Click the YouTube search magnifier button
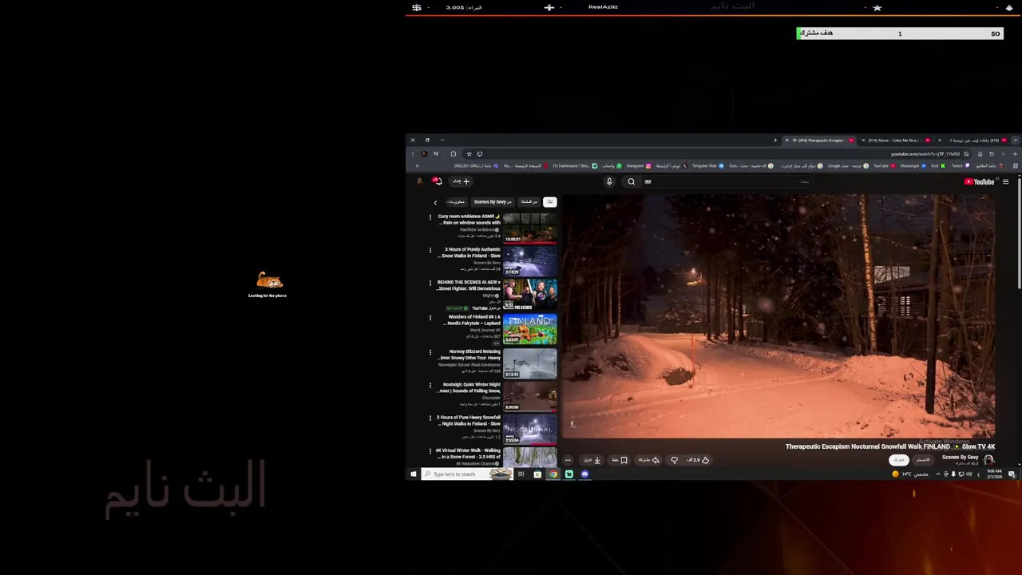Screen dimensions: 1022x575 coord(631,181)
